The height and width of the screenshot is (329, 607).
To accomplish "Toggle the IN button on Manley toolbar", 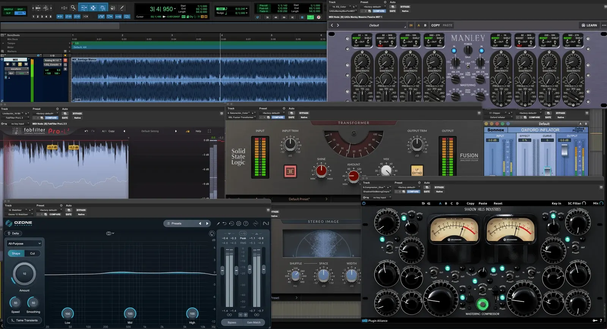I will pos(411,25).
